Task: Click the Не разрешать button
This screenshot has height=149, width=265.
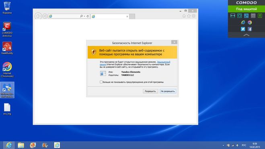Action: tap(168, 91)
